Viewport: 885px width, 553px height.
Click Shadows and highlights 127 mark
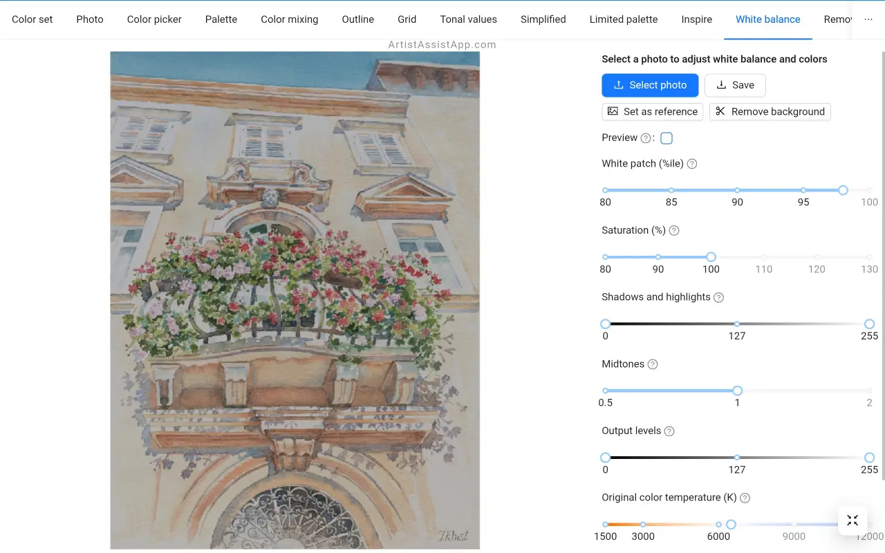(x=737, y=324)
